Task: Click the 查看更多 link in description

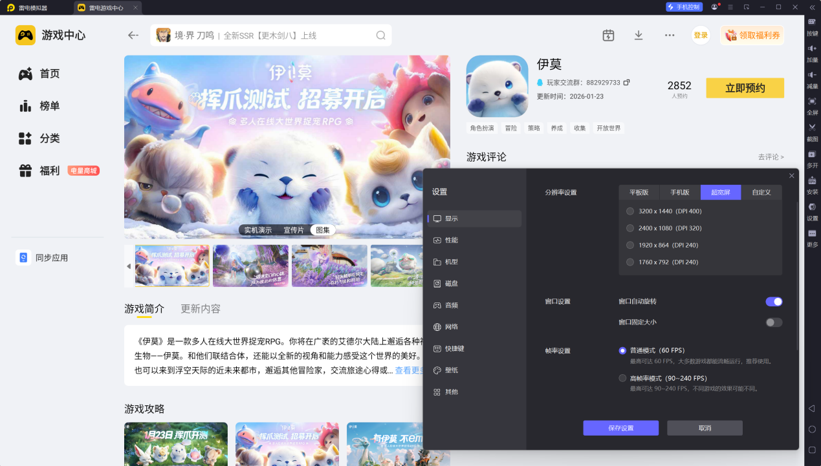Action: click(x=410, y=370)
